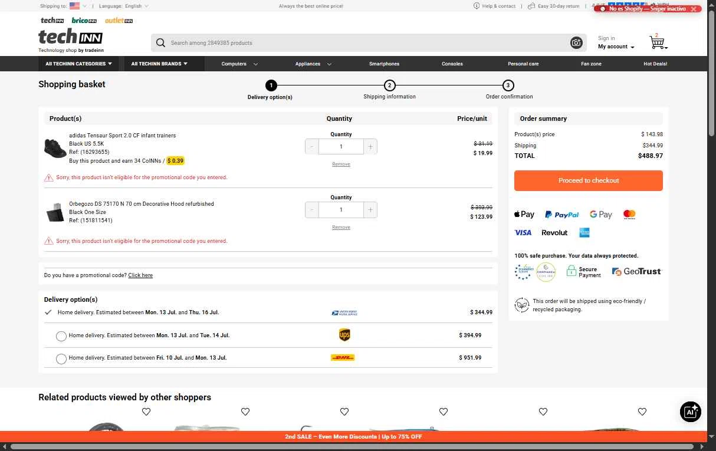The height and width of the screenshot is (451, 716).
Task: Select DHL delivery option $951.99
Action: point(61,358)
